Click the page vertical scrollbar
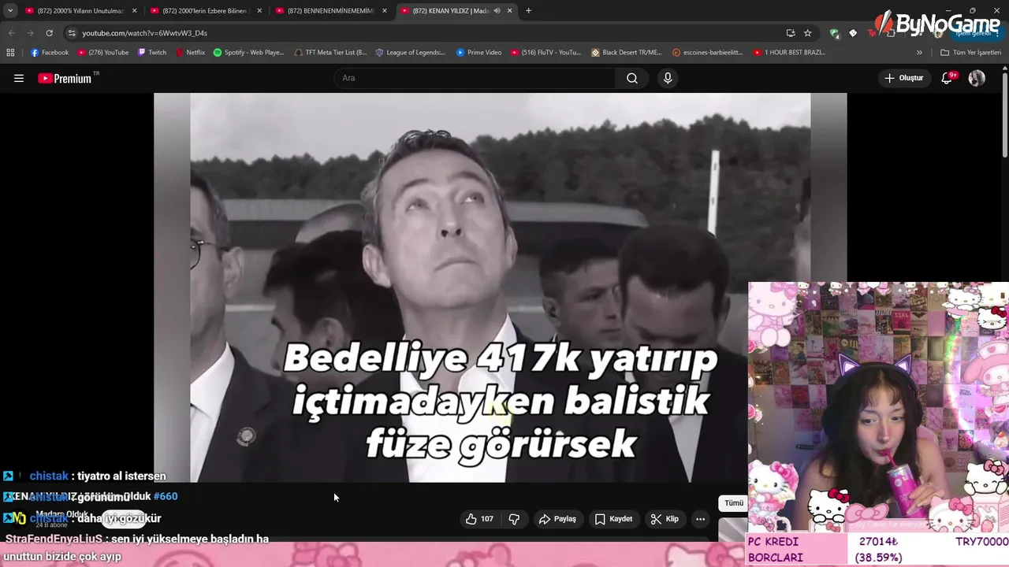The height and width of the screenshot is (567, 1009). [x=1004, y=114]
